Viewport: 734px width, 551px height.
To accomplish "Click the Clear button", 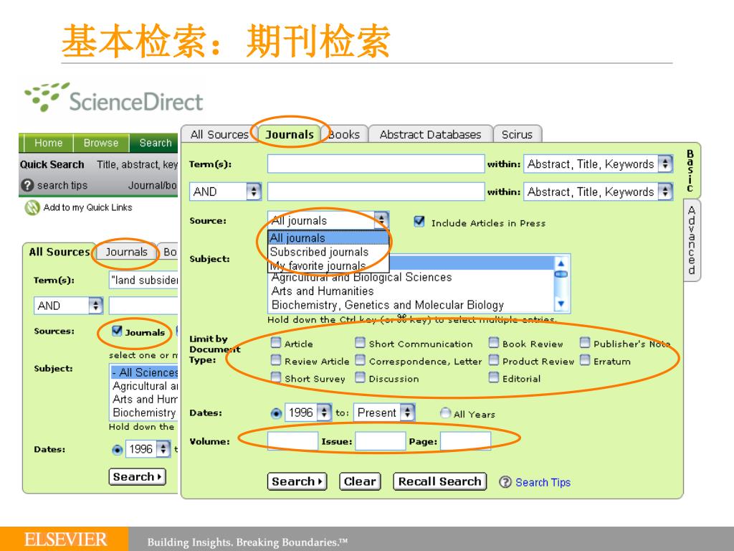I will pos(360,481).
